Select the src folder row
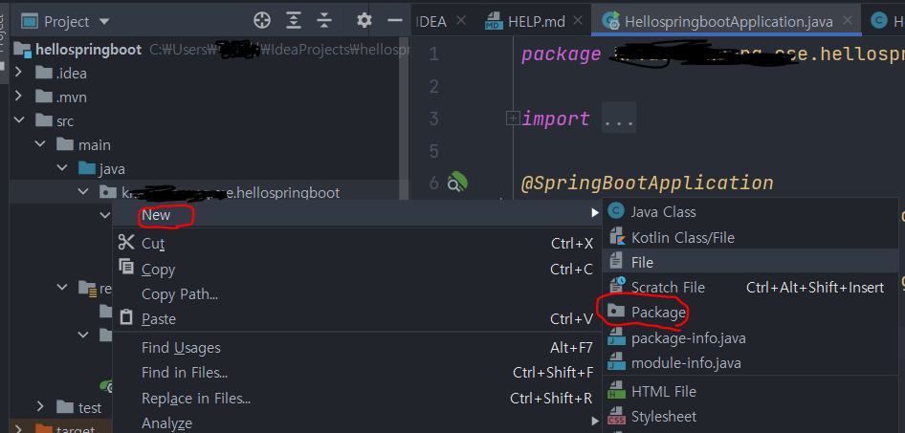 pyautogui.click(x=210, y=121)
